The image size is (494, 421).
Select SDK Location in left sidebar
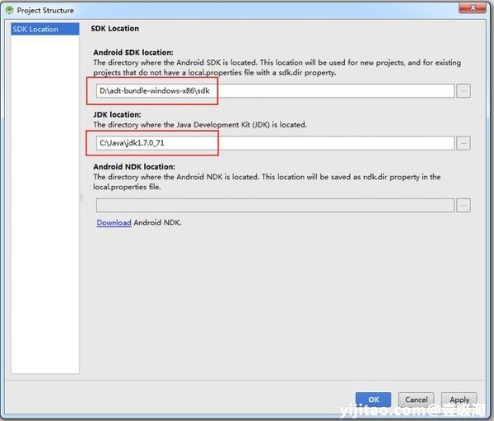pos(44,29)
